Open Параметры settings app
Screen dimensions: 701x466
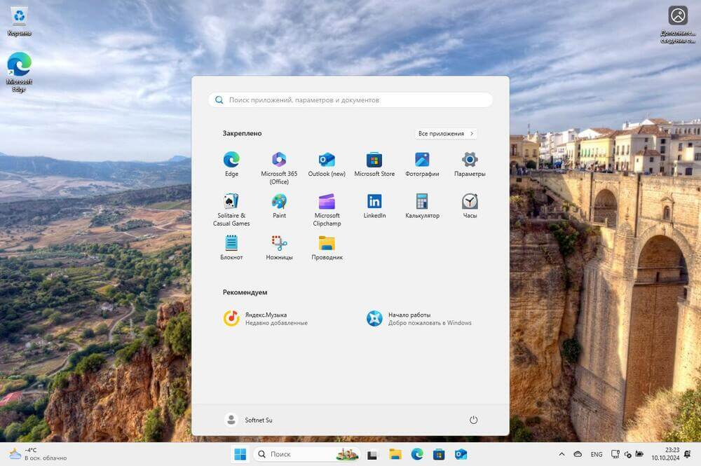click(470, 165)
